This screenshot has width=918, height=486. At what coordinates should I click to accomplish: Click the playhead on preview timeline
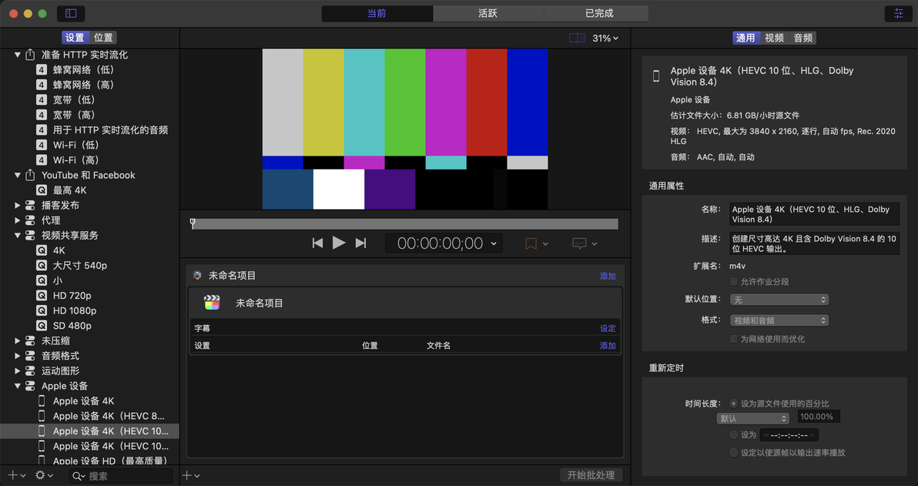[x=193, y=223]
